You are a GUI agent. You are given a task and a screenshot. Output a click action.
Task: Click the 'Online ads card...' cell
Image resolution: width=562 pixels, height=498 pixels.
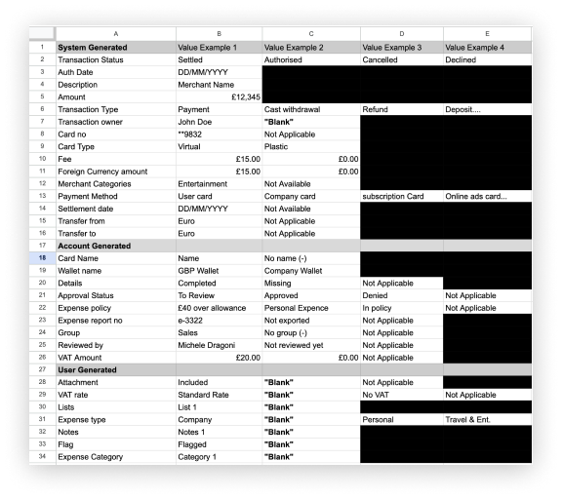488,196
